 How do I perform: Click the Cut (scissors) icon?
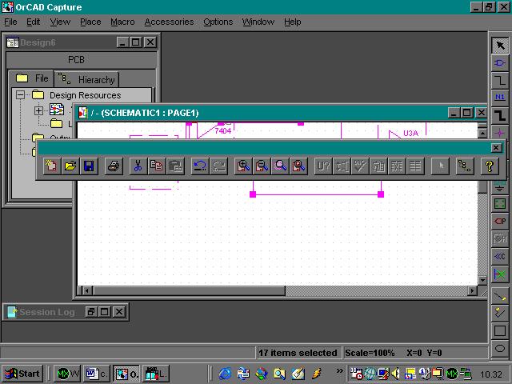point(138,166)
